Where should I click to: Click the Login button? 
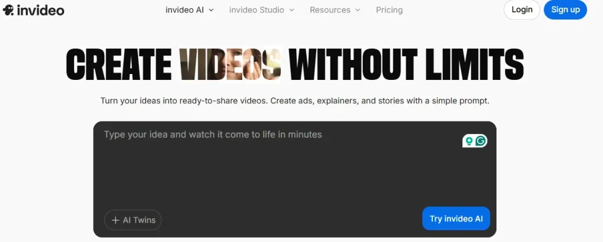(522, 10)
